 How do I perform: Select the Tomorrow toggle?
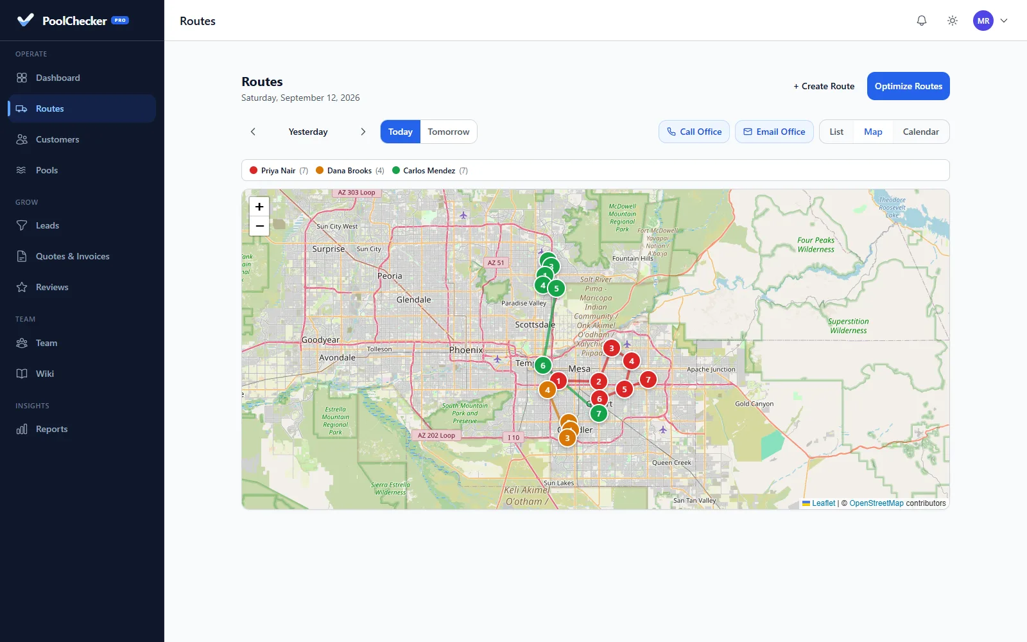click(449, 132)
